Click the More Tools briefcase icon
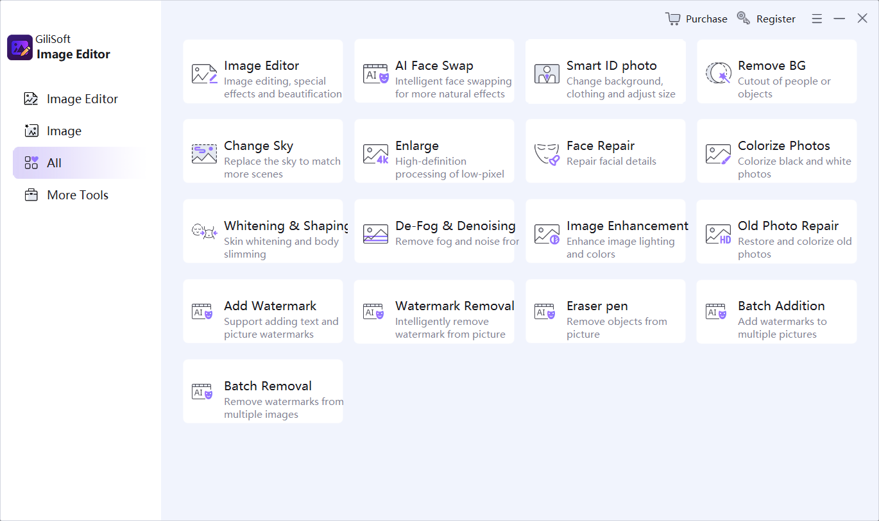 coord(31,195)
